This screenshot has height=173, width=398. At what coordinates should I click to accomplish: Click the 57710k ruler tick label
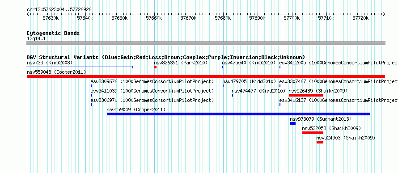pyautogui.click(x=326, y=18)
